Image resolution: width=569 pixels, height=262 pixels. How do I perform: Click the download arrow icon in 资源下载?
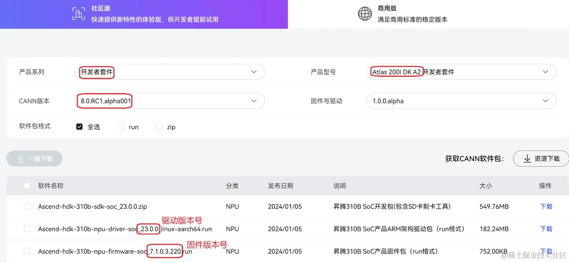527,159
